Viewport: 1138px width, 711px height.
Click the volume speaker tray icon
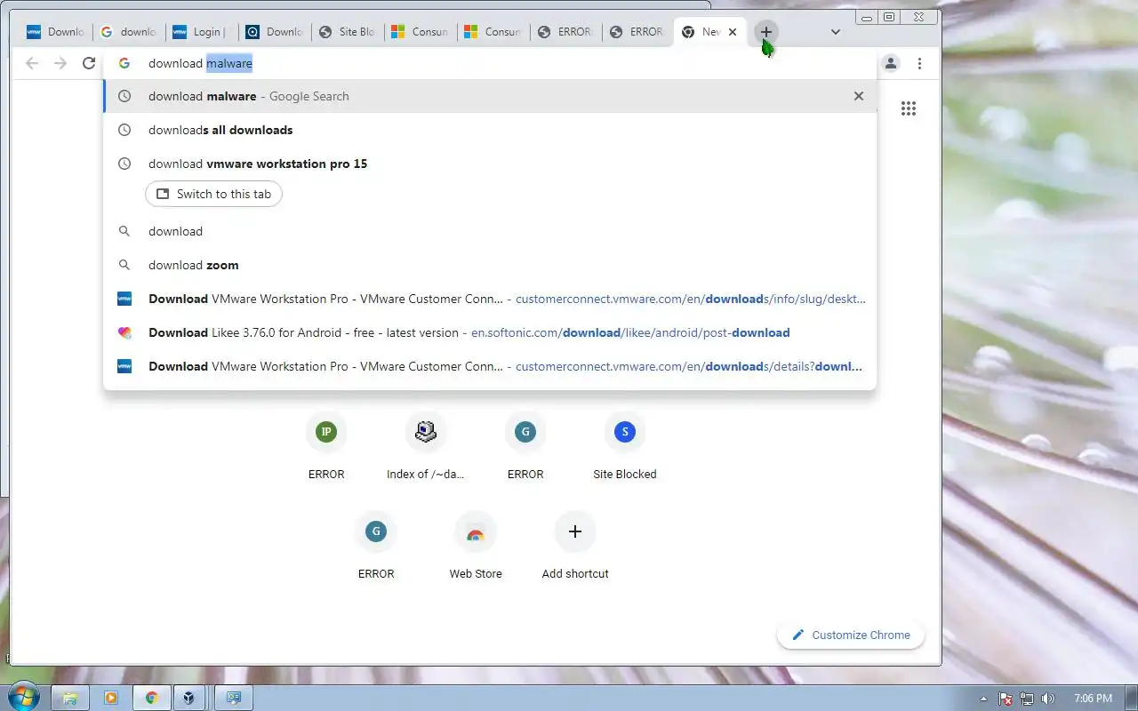point(1048,699)
